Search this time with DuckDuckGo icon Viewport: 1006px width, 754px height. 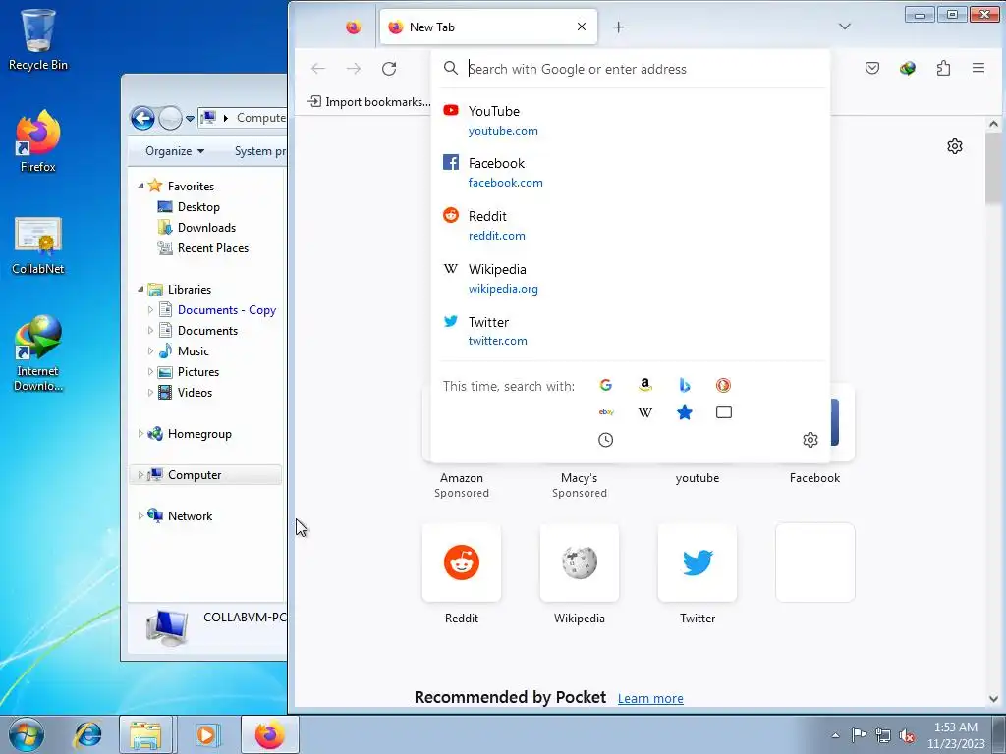pyautogui.click(x=723, y=385)
